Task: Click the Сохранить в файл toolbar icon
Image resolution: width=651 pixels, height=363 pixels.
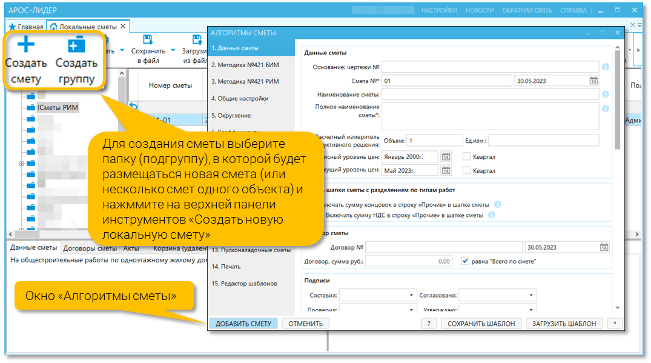Action: coord(147,39)
